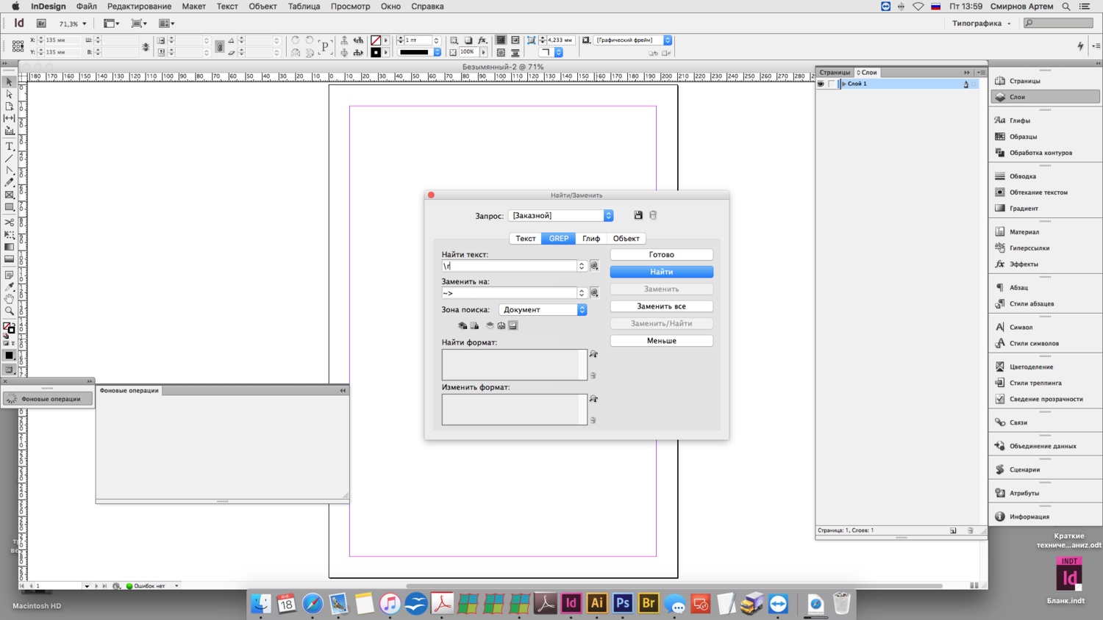The height and width of the screenshot is (620, 1103).
Task: Switch to the Текст tab in Find/Change
Action: 525,239
